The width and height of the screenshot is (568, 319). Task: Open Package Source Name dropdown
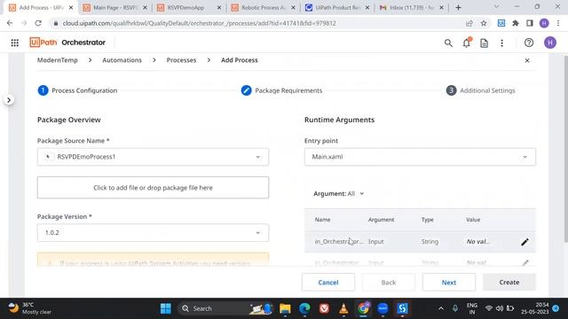[x=153, y=157]
